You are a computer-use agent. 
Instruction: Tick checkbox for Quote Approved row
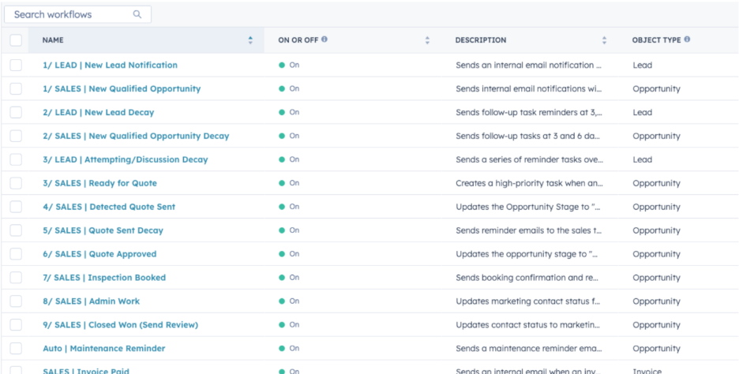click(16, 254)
